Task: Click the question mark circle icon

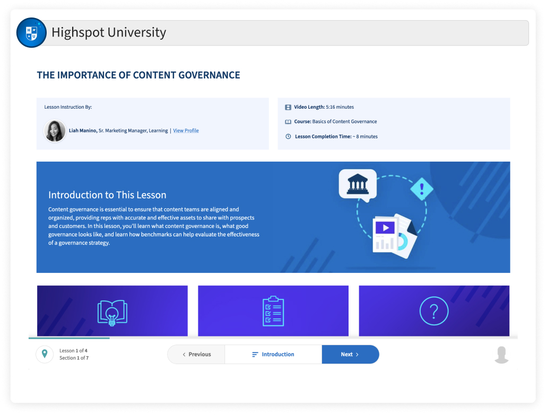Action: pyautogui.click(x=434, y=311)
